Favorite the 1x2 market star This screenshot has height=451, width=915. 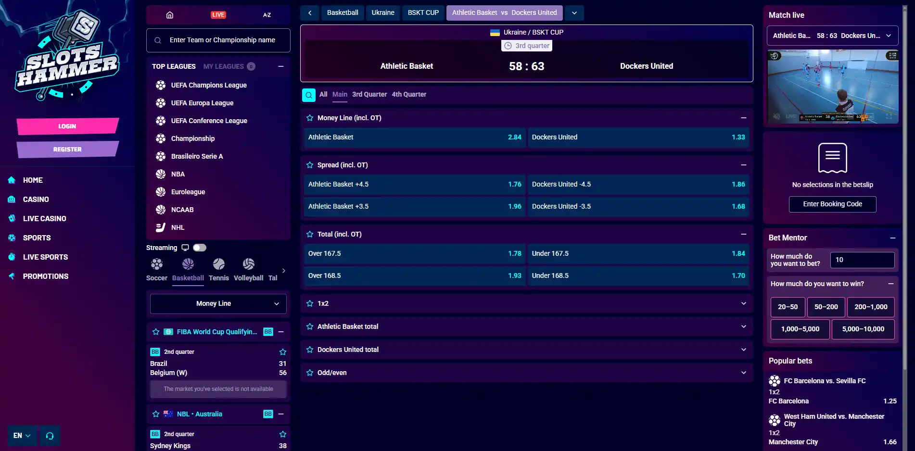310,303
